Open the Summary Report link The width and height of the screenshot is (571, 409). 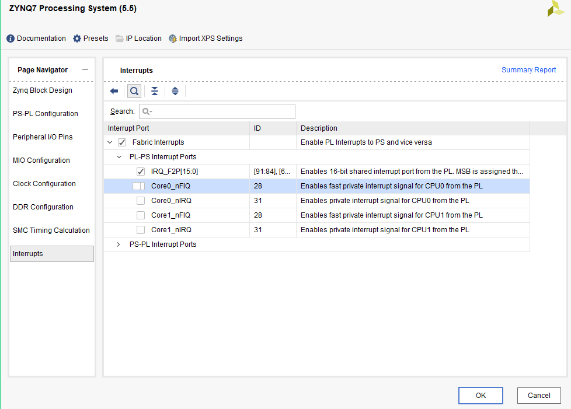528,70
